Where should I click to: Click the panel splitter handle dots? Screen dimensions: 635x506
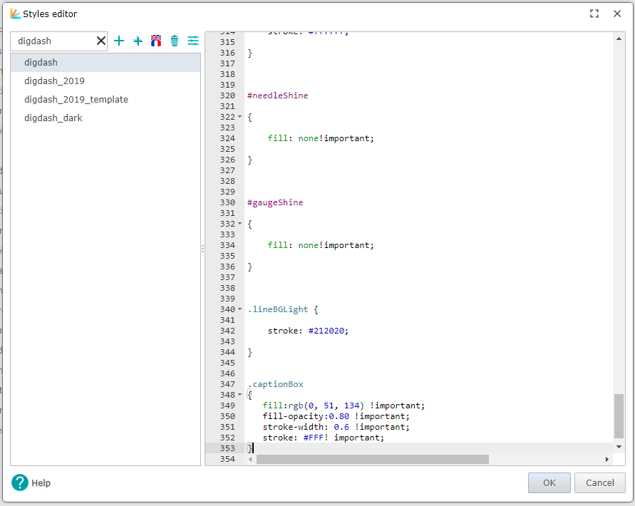202,249
